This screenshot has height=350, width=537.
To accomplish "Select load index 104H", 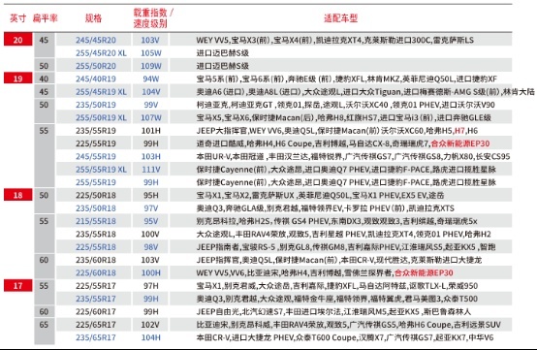I will 151,337.
